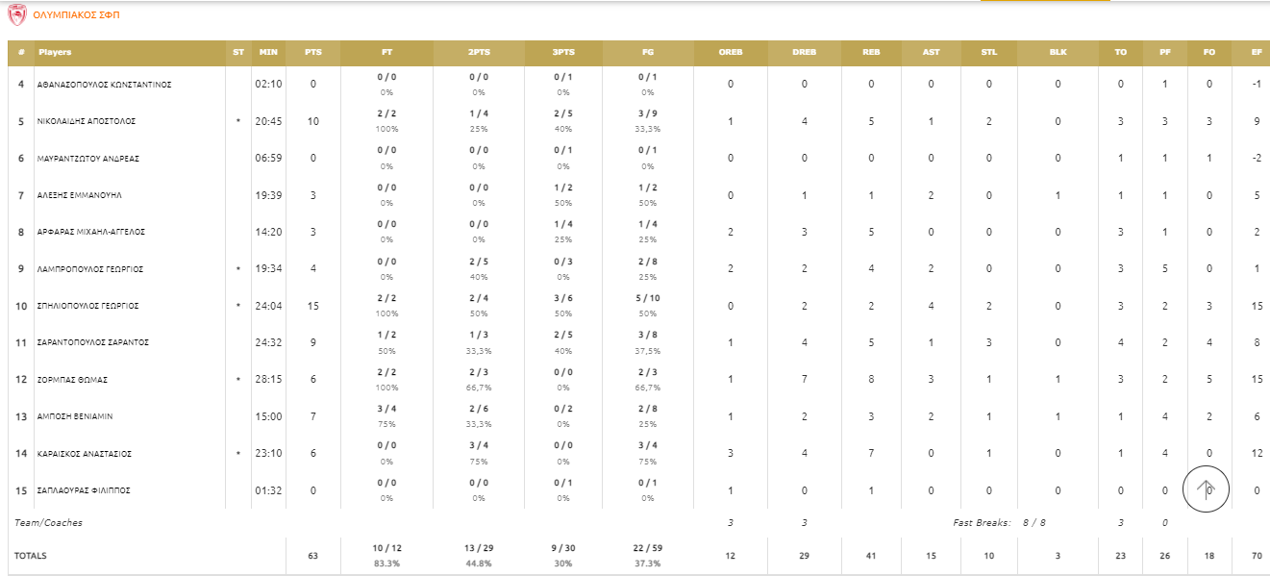Open player ΣΠΗΛΙΟΠΟΥΛΟΣ ΓΕΩΡΓΙΟΣ
The height and width of the screenshot is (576, 1270).
point(88,306)
